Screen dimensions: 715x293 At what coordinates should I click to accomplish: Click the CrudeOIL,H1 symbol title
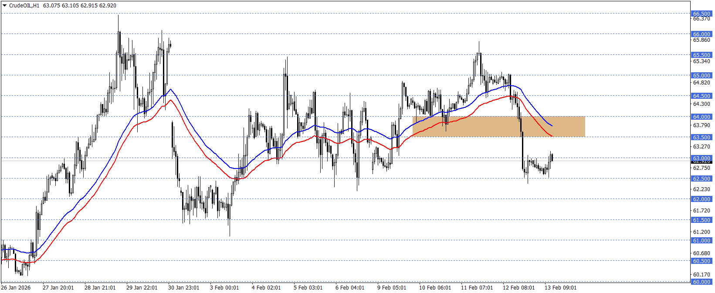point(24,6)
